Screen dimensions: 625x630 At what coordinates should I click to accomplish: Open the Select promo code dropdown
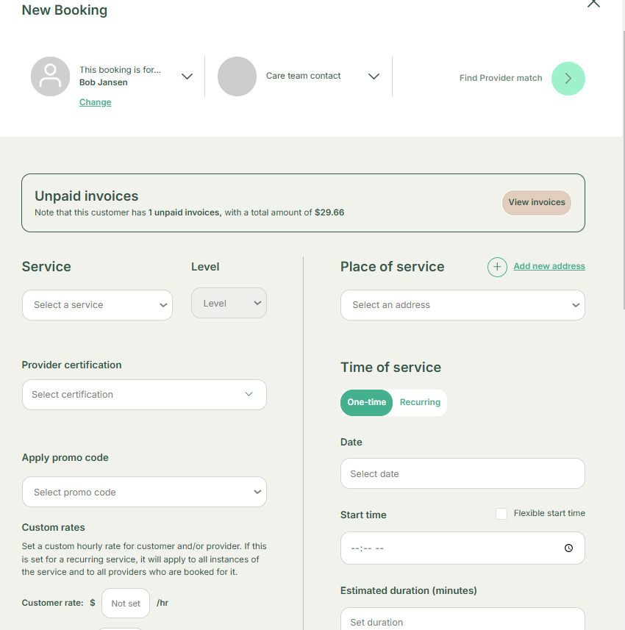pyautogui.click(x=144, y=493)
